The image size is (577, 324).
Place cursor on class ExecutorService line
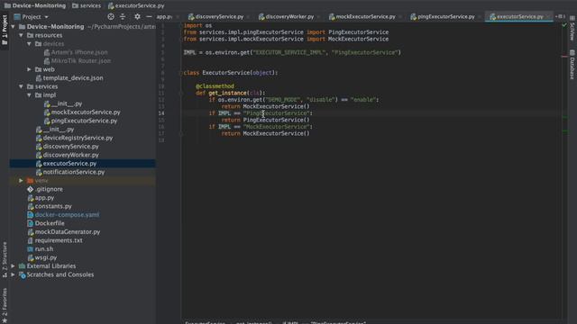[x=231, y=73]
